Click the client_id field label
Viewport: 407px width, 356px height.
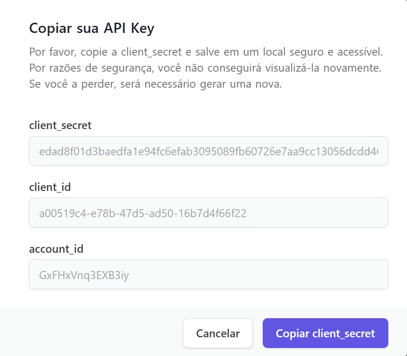pos(49,187)
